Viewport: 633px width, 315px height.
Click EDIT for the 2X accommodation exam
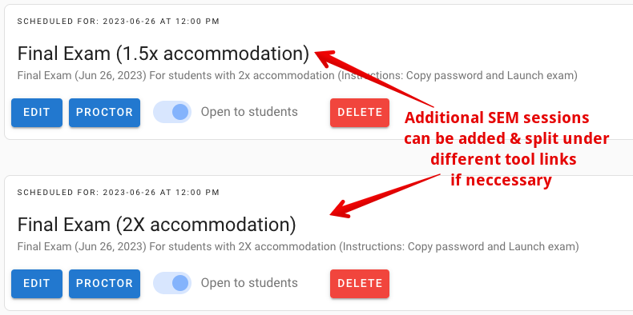pyautogui.click(x=37, y=284)
